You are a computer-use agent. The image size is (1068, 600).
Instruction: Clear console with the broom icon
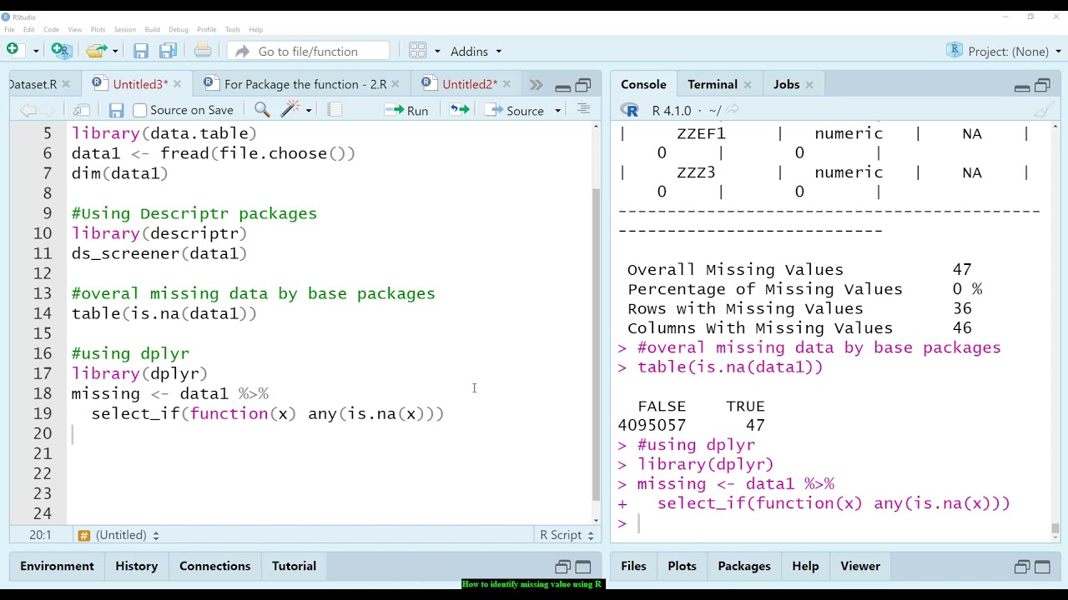pyautogui.click(x=1043, y=110)
